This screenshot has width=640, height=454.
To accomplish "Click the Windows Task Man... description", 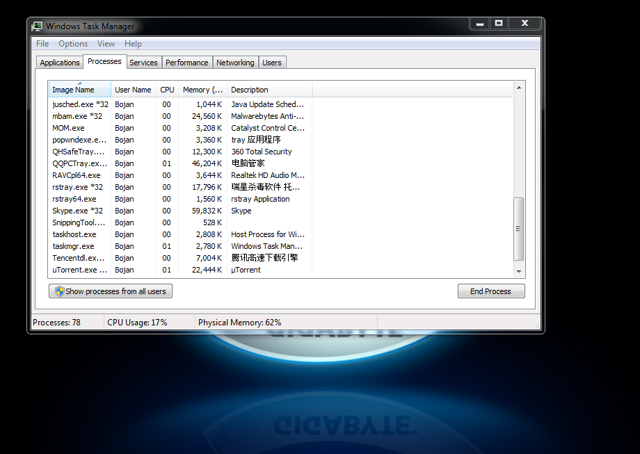I will pos(267,246).
